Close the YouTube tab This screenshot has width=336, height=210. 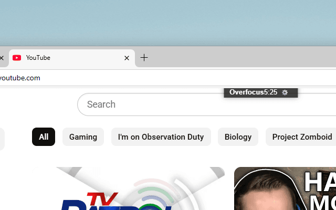coord(127,58)
